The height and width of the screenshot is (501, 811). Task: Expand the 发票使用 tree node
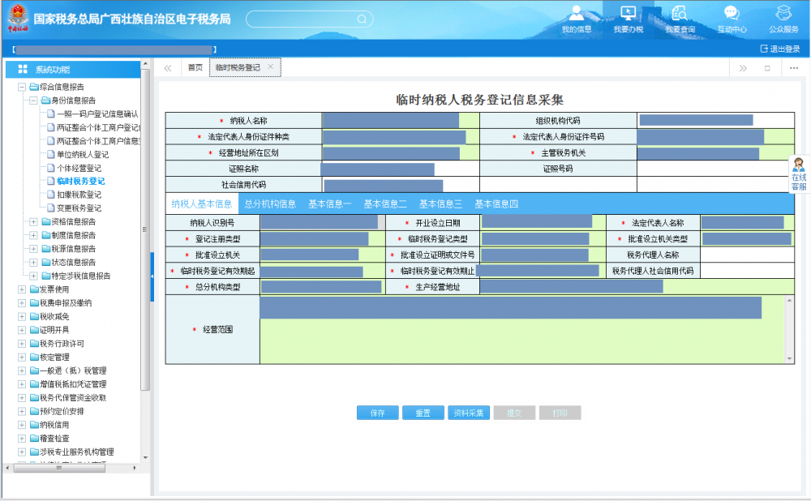22,289
